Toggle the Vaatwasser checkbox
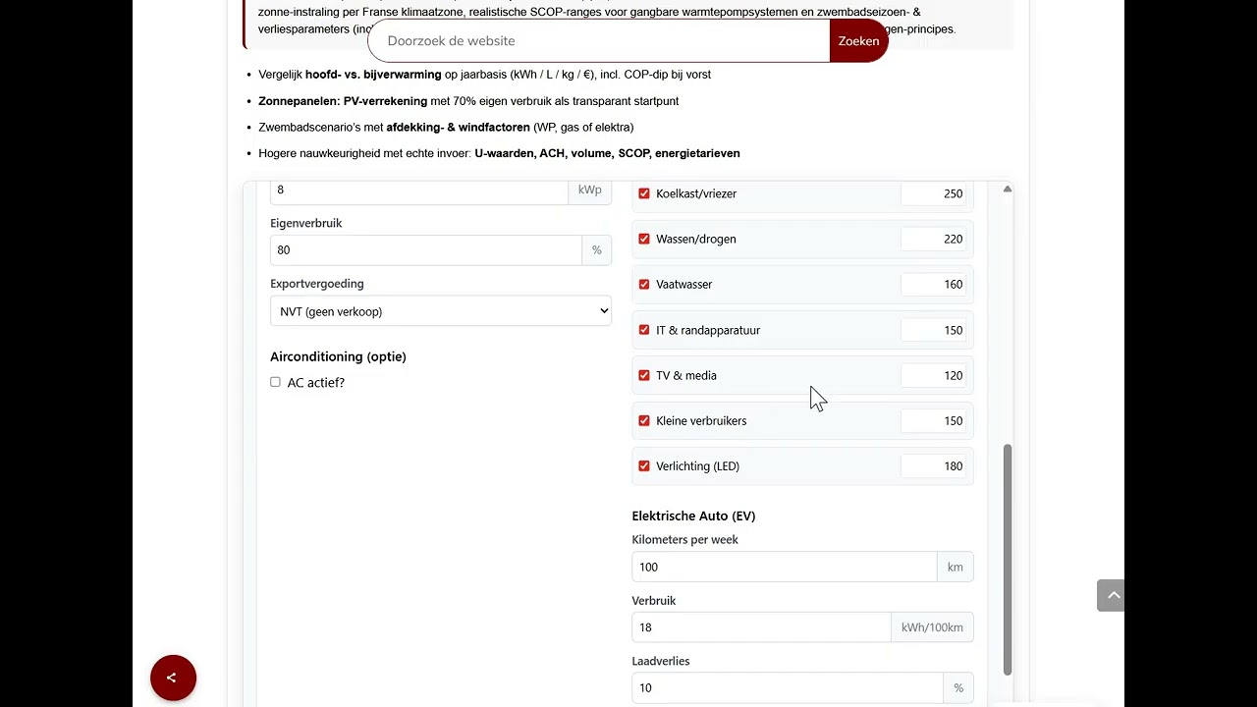The image size is (1257, 707). click(644, 284)
